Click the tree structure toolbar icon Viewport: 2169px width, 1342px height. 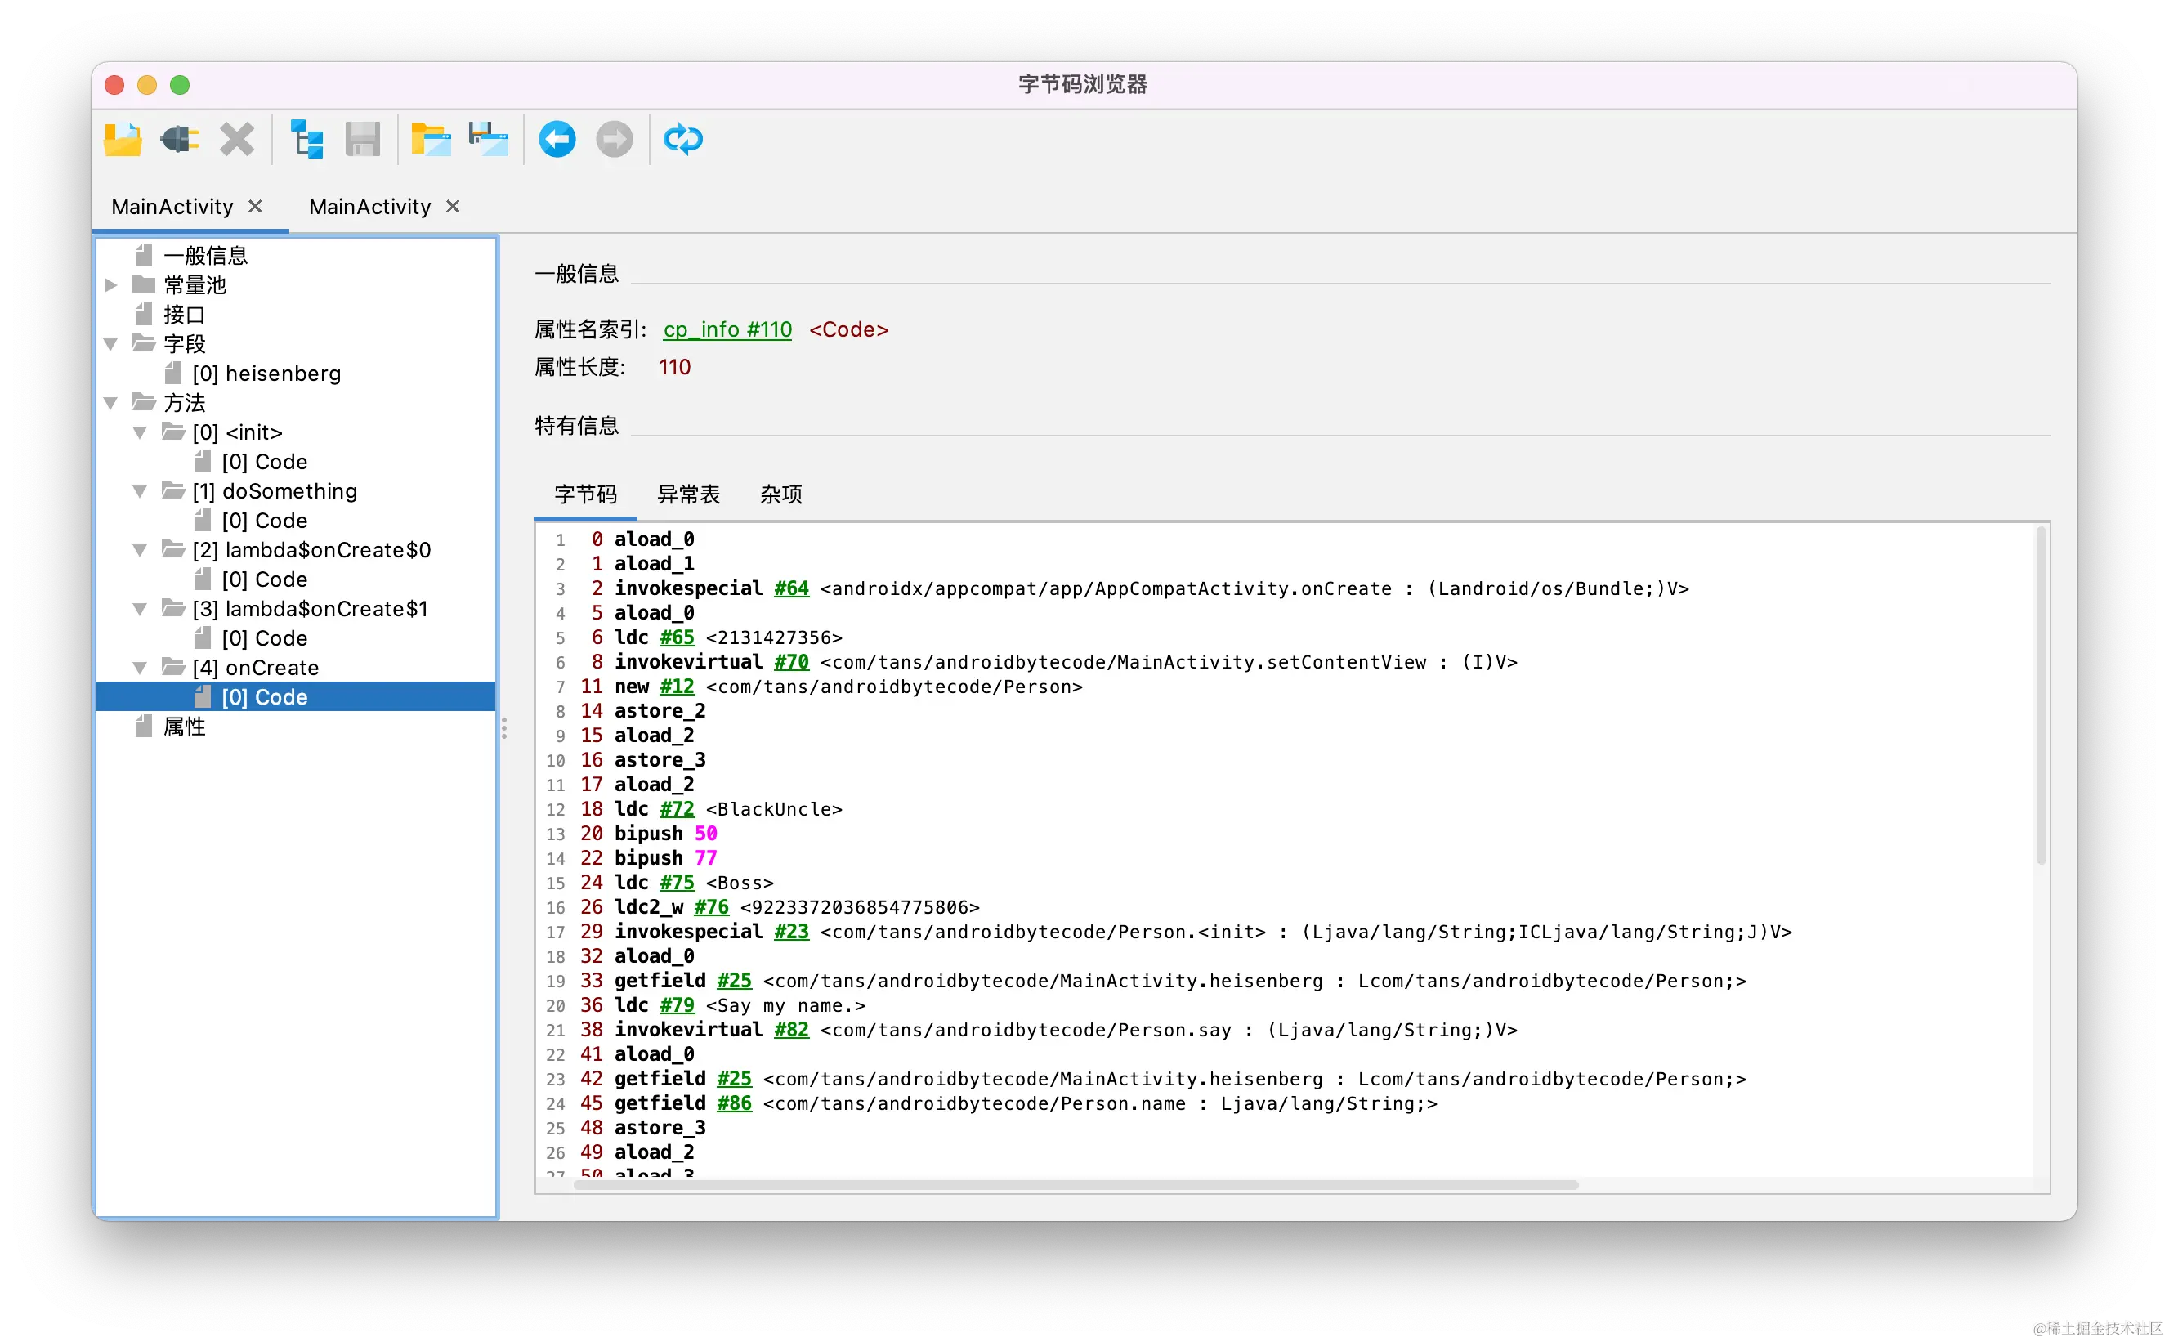(307, 139)
